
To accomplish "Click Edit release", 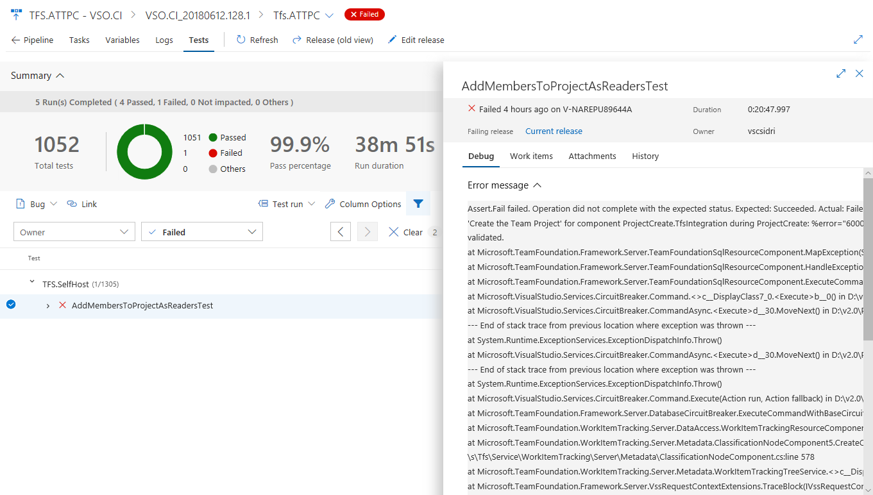I will 416,40.
